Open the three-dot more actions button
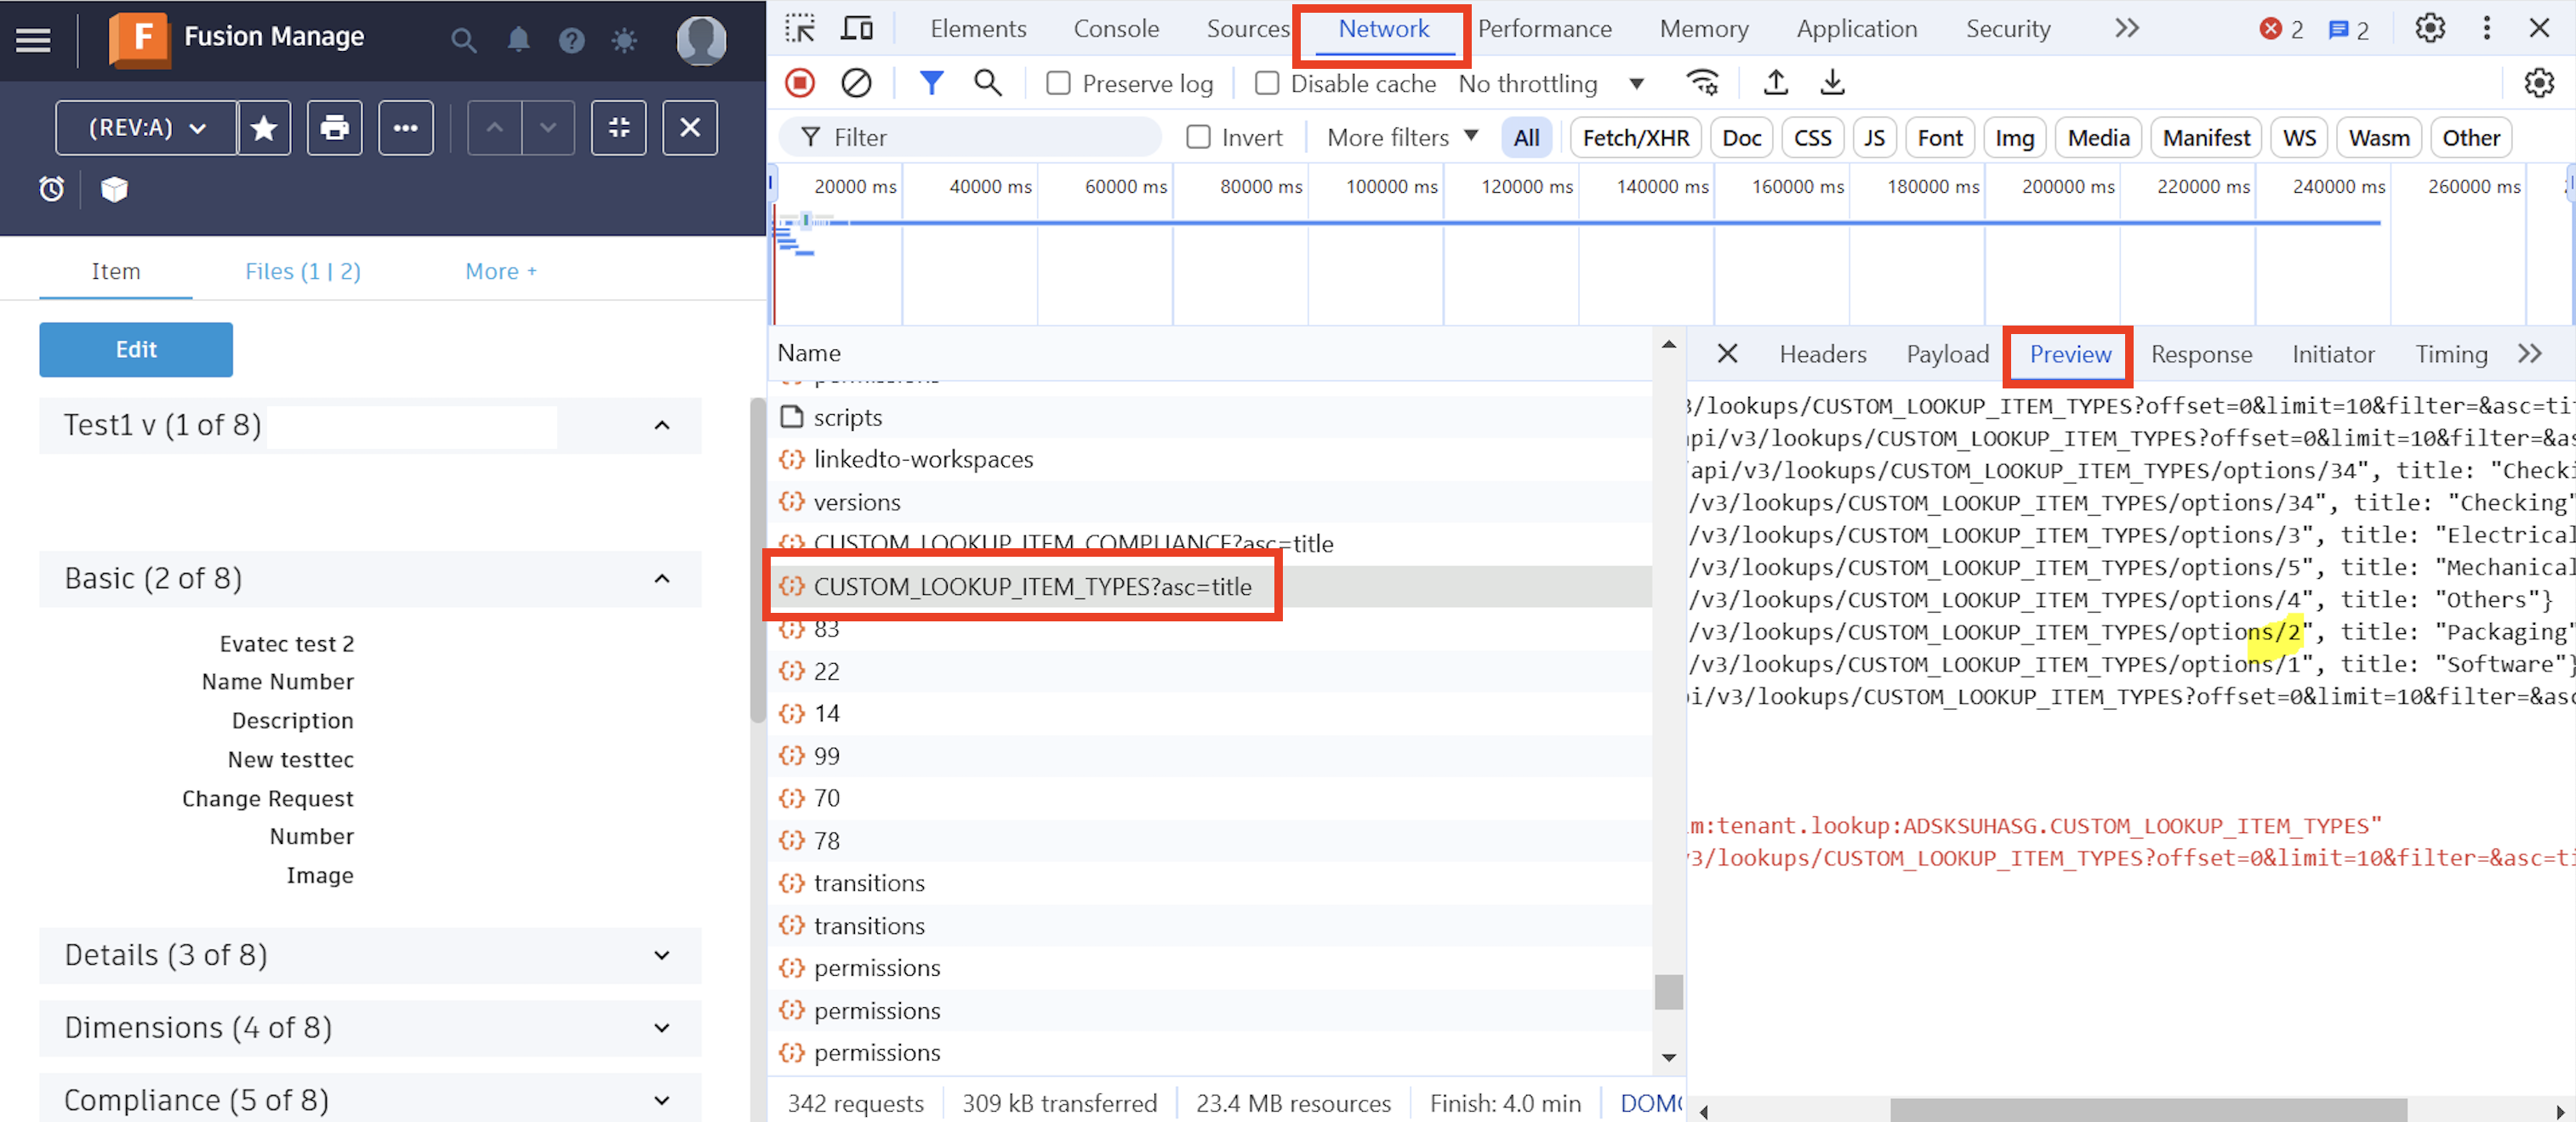2576x1122 pixels. click(x=405, y=127)
